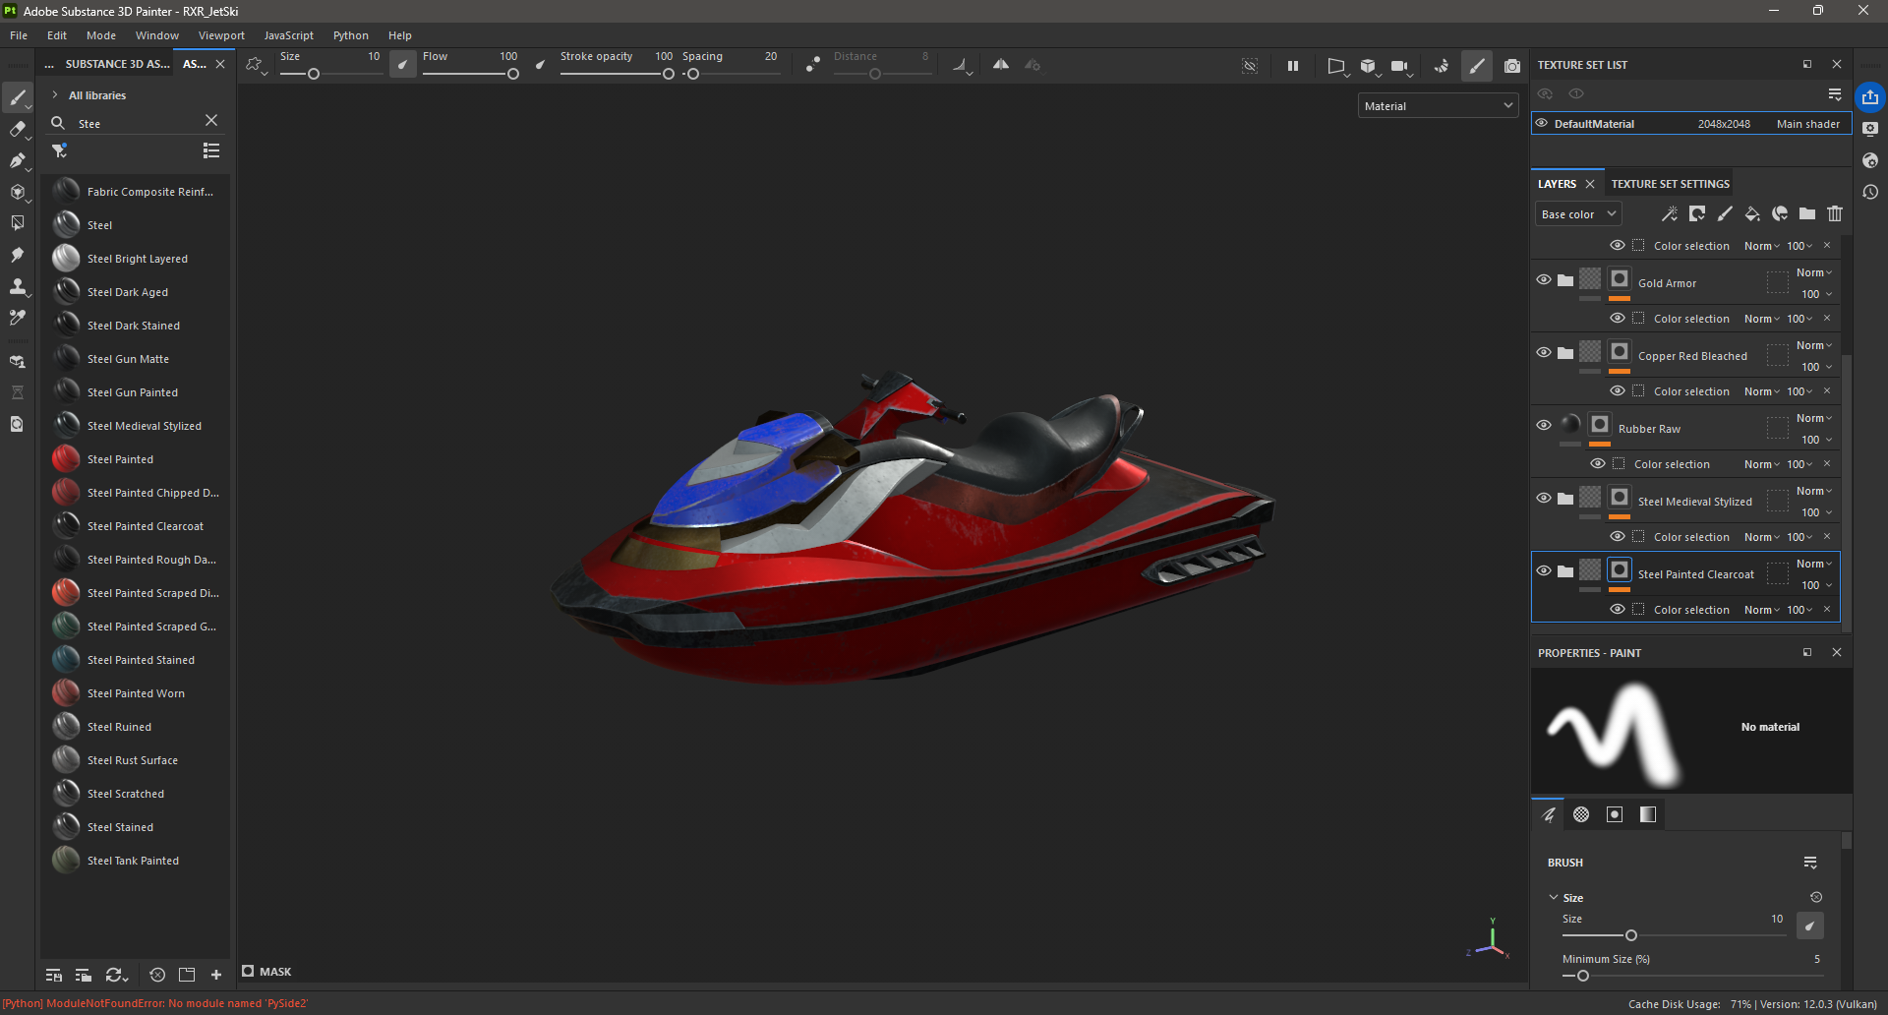
Task: Open Steel Painted Clearcoat opacity dropdown
Action: (x=1816, y=585)
